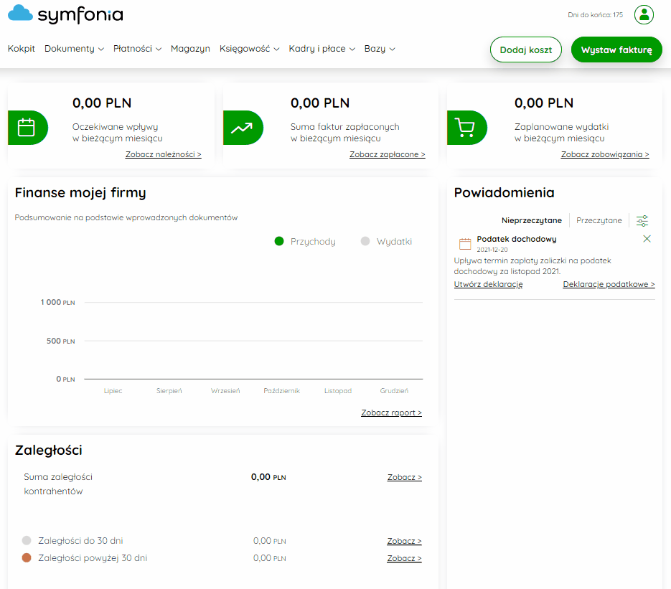The height and width of the screenshot is (589, 671).
Task: Click the Grudzień label on chart axis
Action: pos(394,391)
